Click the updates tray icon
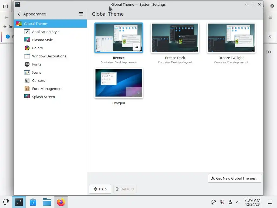Viewport: 277px width, 208px height. (x=214, y=202)
